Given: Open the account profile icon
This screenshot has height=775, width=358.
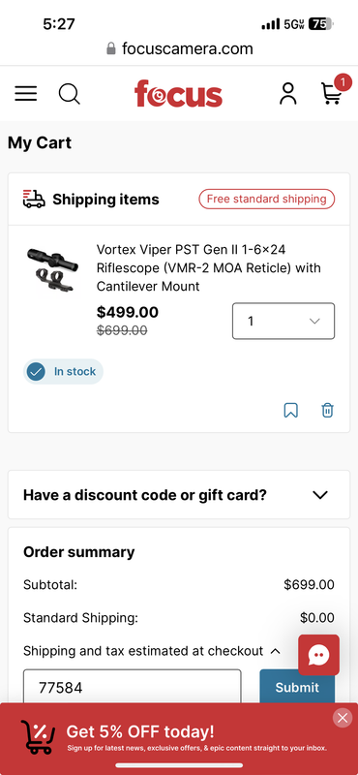Looking at the screenshot, I should click(x=288, y=93).
